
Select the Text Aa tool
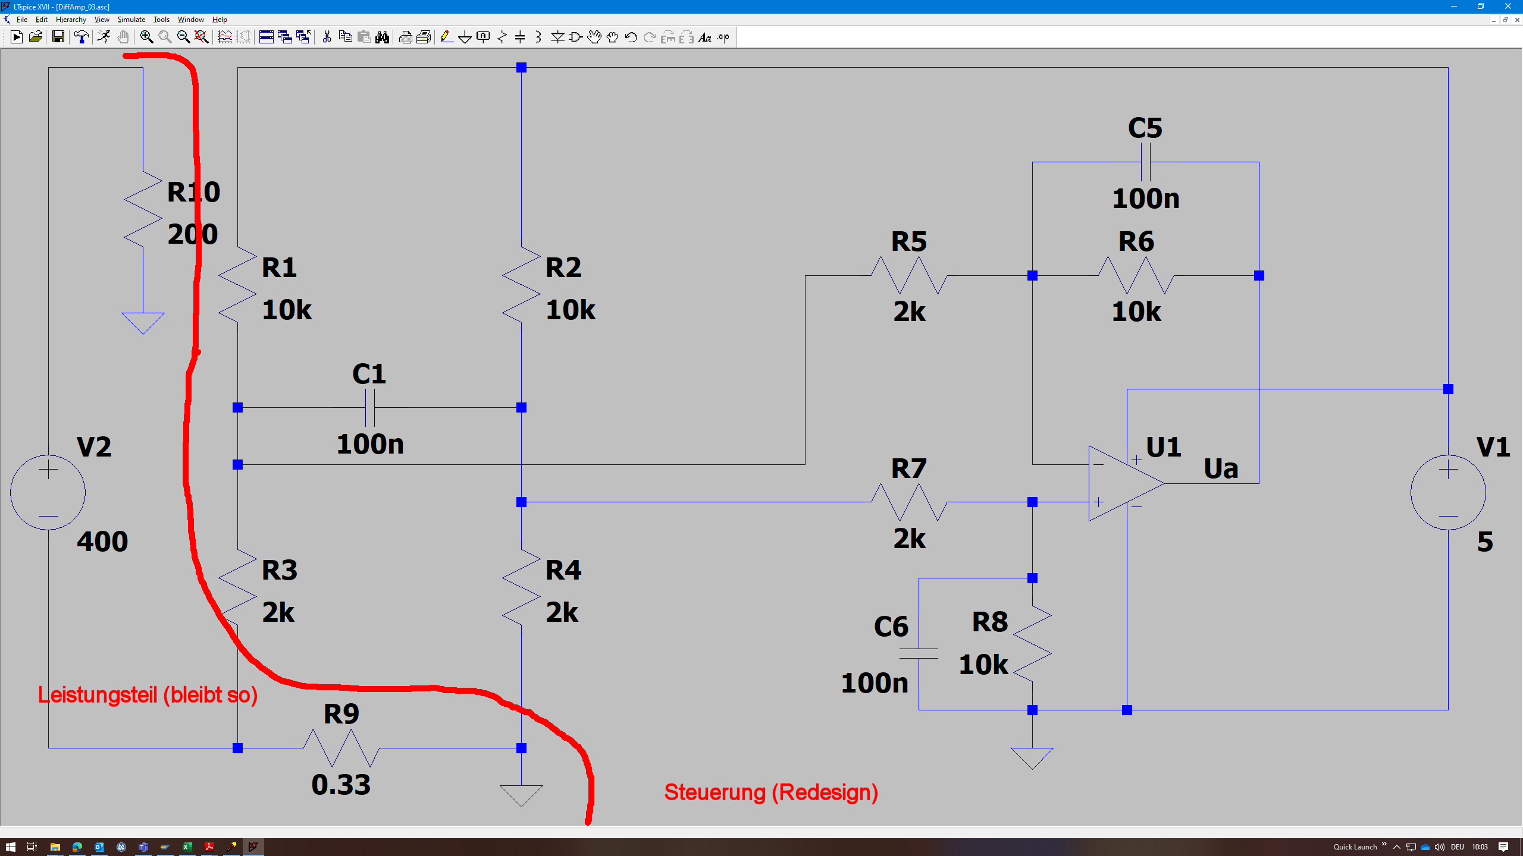(x=705, y=37)
